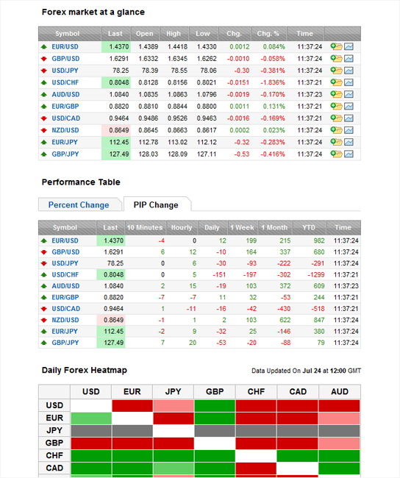Click the add-to-portfolio icon for GBP/JPY
Image resolution: width=400 pixels, height=478 pixels.
(336, 154)
